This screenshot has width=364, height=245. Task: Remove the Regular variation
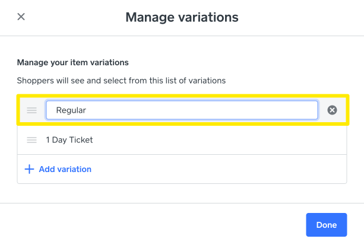click(333, 110)
